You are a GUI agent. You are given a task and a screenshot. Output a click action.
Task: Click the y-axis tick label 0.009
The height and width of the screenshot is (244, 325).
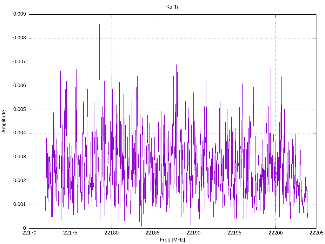[x=20, y=14]
